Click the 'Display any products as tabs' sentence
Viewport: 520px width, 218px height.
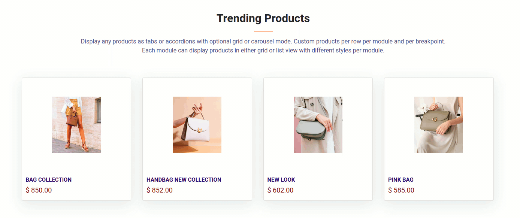coord(263,41)
